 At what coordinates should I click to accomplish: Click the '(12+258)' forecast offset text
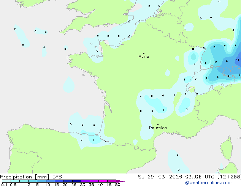(x=229, y=177)
